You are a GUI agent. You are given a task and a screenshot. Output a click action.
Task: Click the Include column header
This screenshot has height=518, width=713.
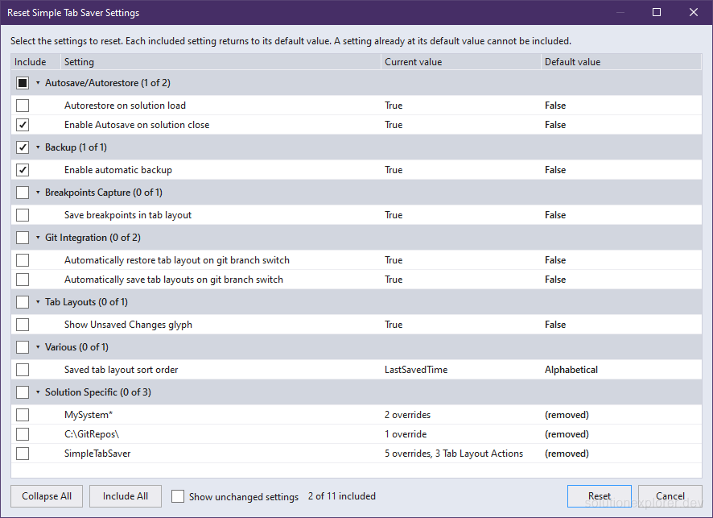[35, 62]
